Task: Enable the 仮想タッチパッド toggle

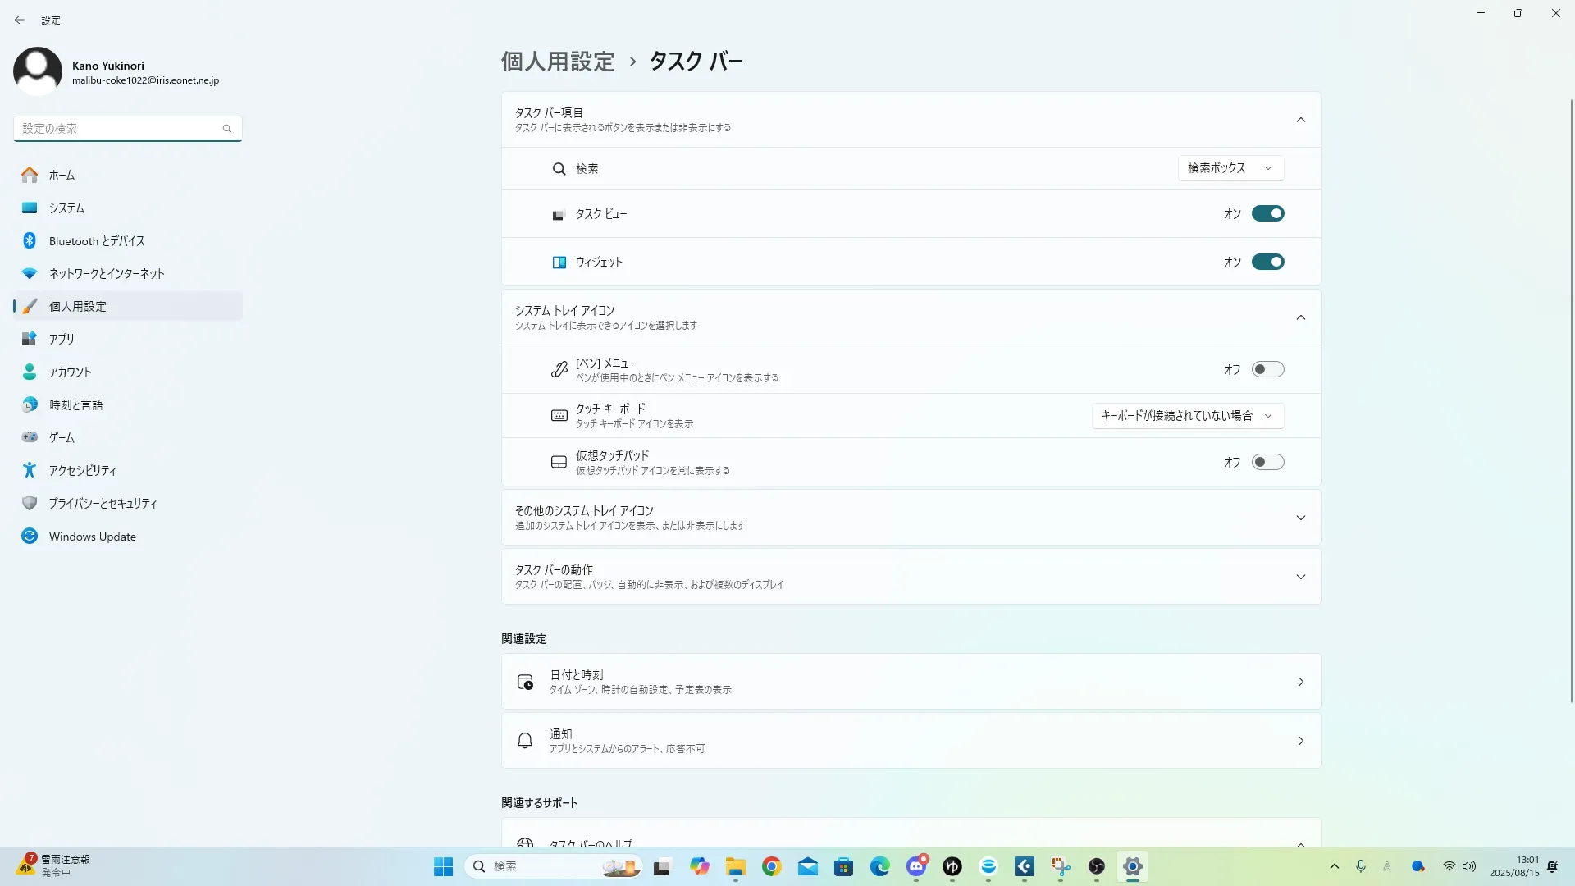Action: coord(1267,463)
